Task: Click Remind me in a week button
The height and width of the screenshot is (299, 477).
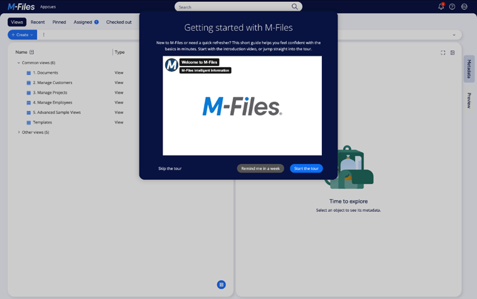Action: coord(260,169)
